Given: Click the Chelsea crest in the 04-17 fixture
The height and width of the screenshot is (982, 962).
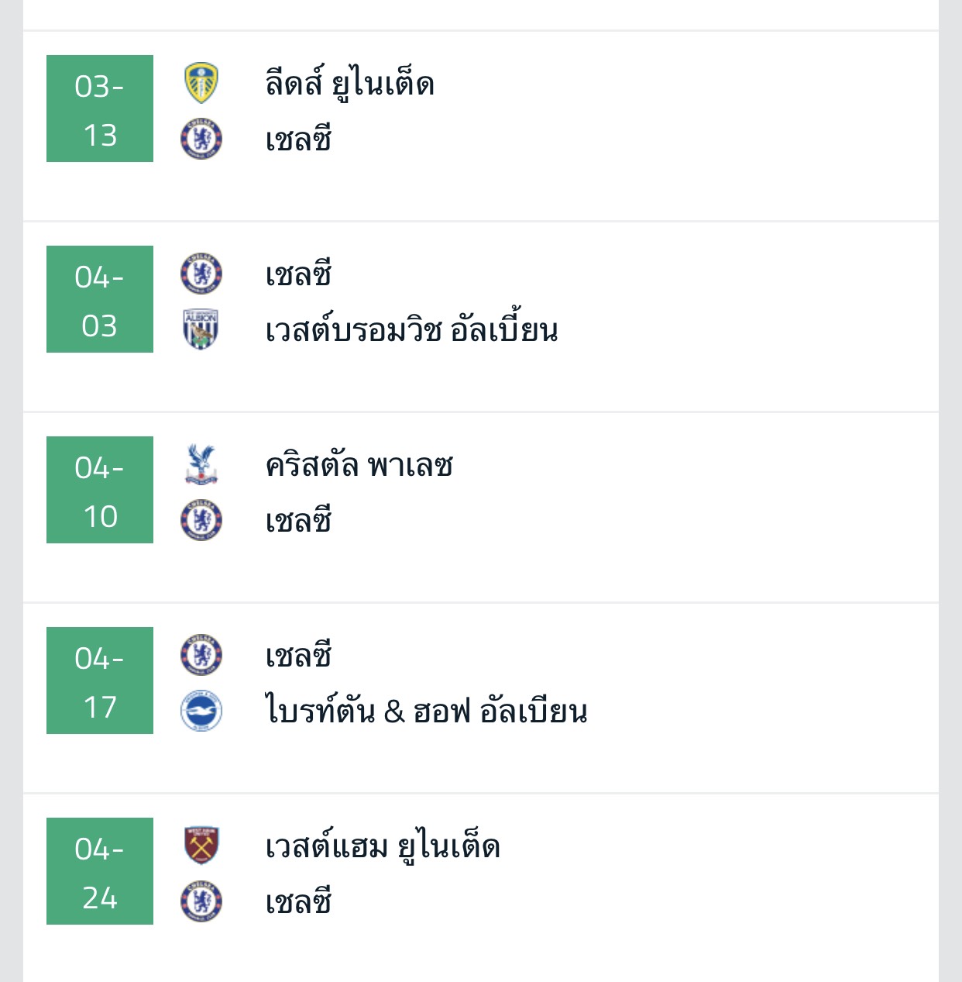Looking at the screenshot, I should pos(201,655).
